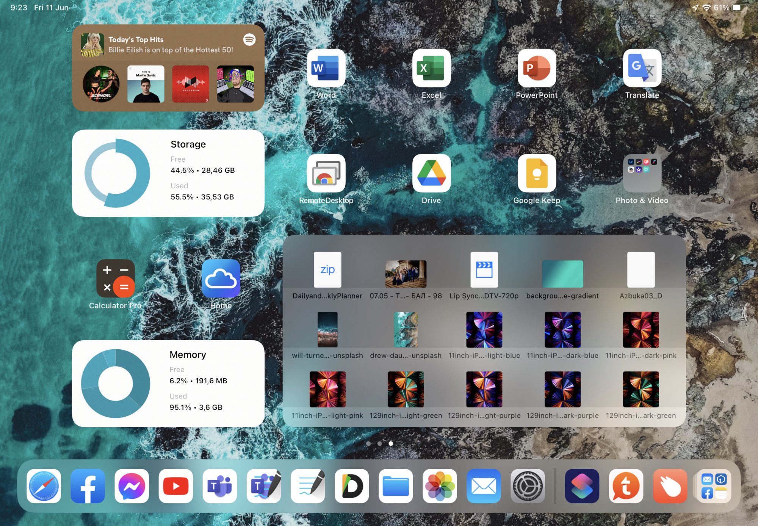Viewport: 758px width, 526px height.
Task: Open the Microsoft Word app
Action: click(326, 68)
